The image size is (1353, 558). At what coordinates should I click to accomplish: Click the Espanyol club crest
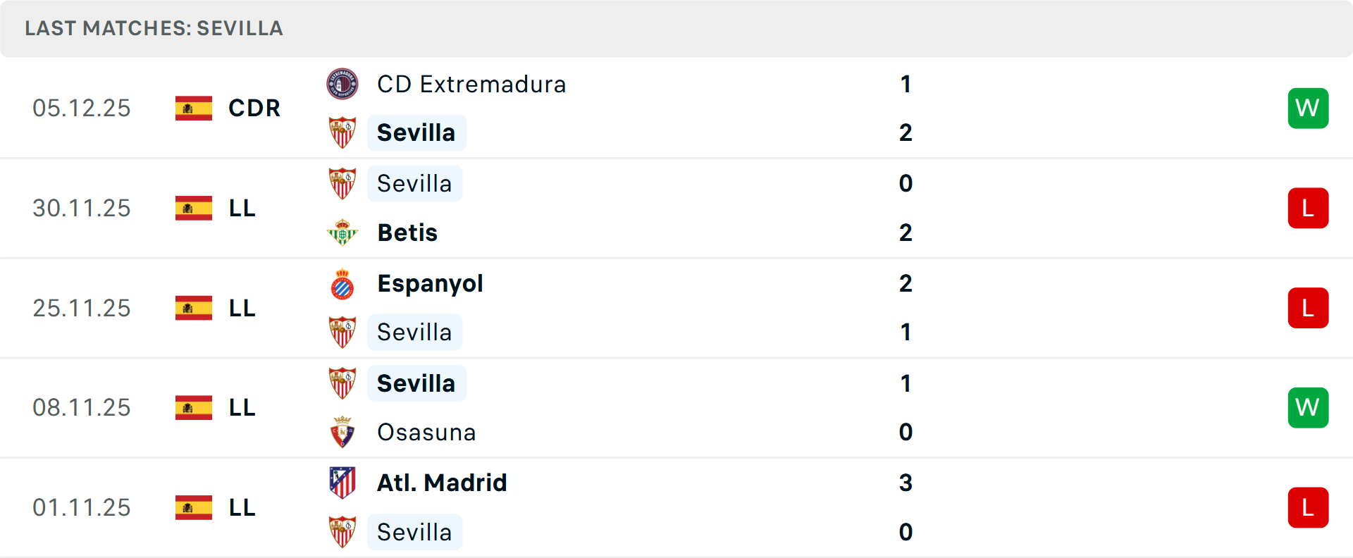pos(342,284)
